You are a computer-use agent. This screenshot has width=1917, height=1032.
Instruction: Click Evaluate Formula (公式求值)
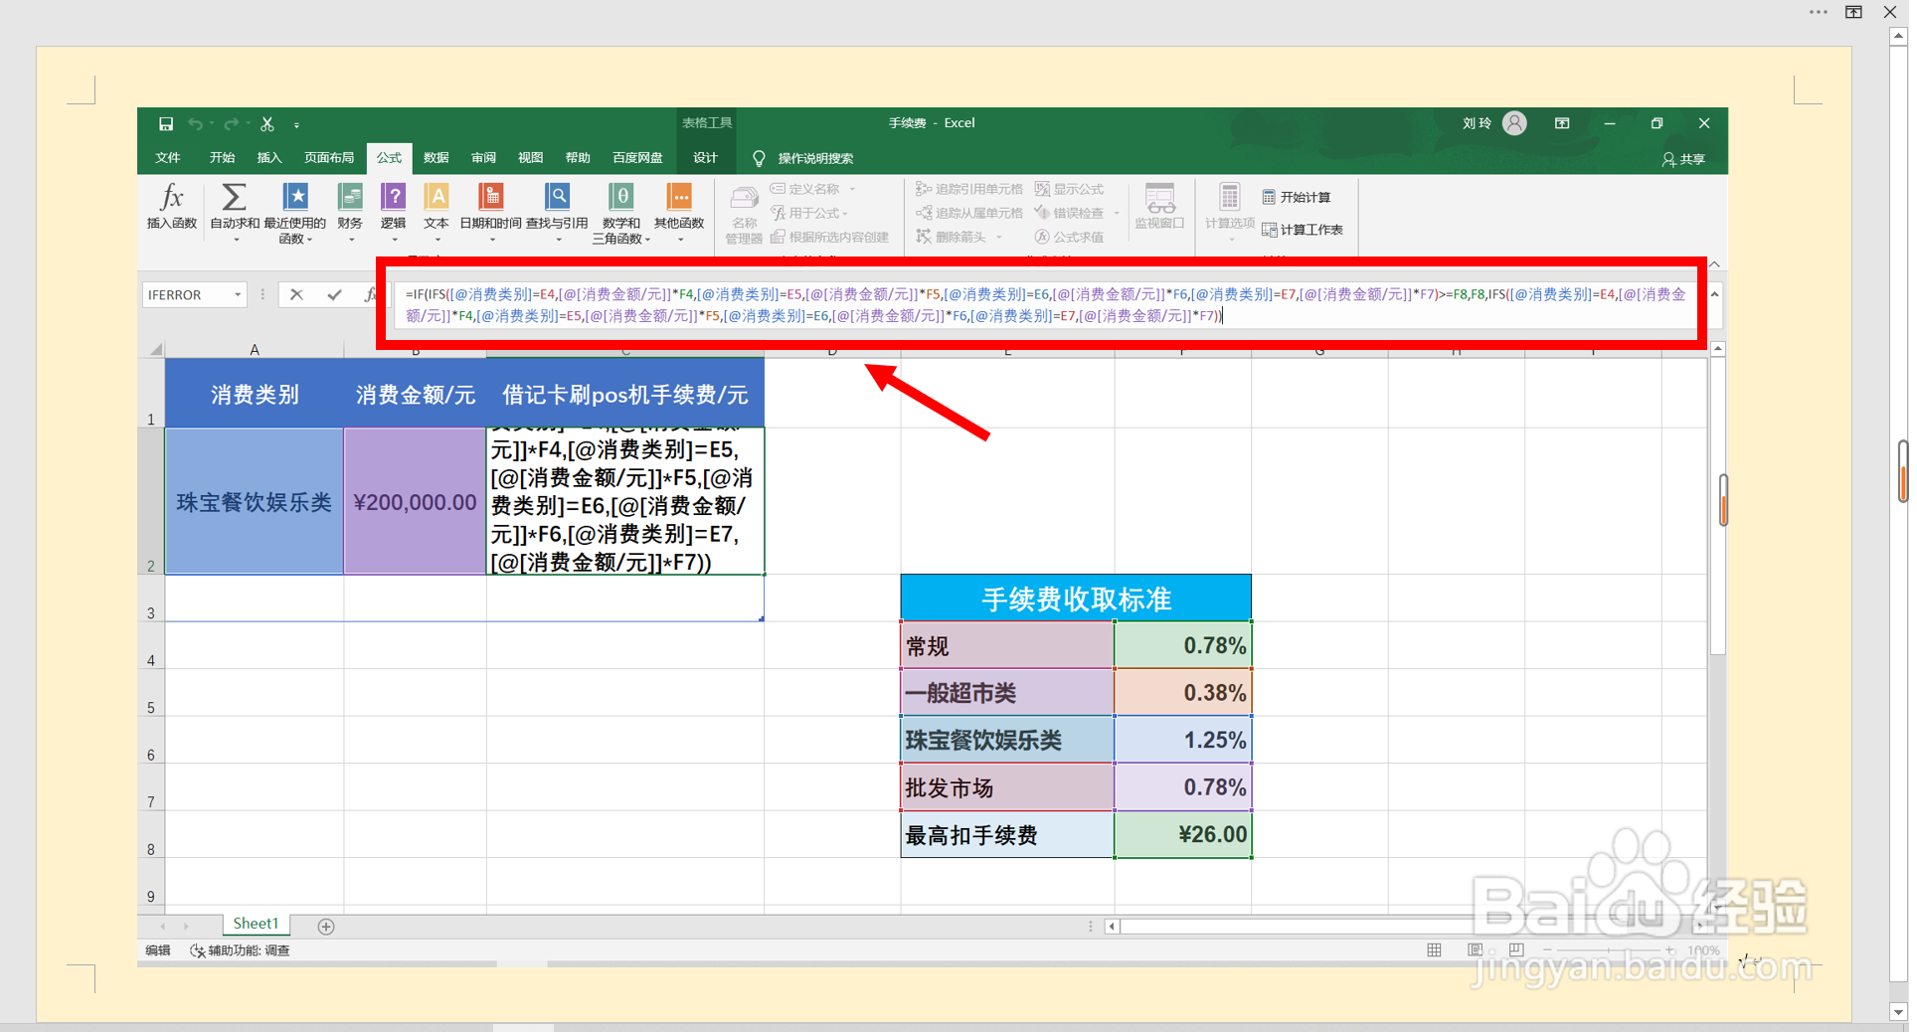pyautogui.click(x=1069, y=237)
